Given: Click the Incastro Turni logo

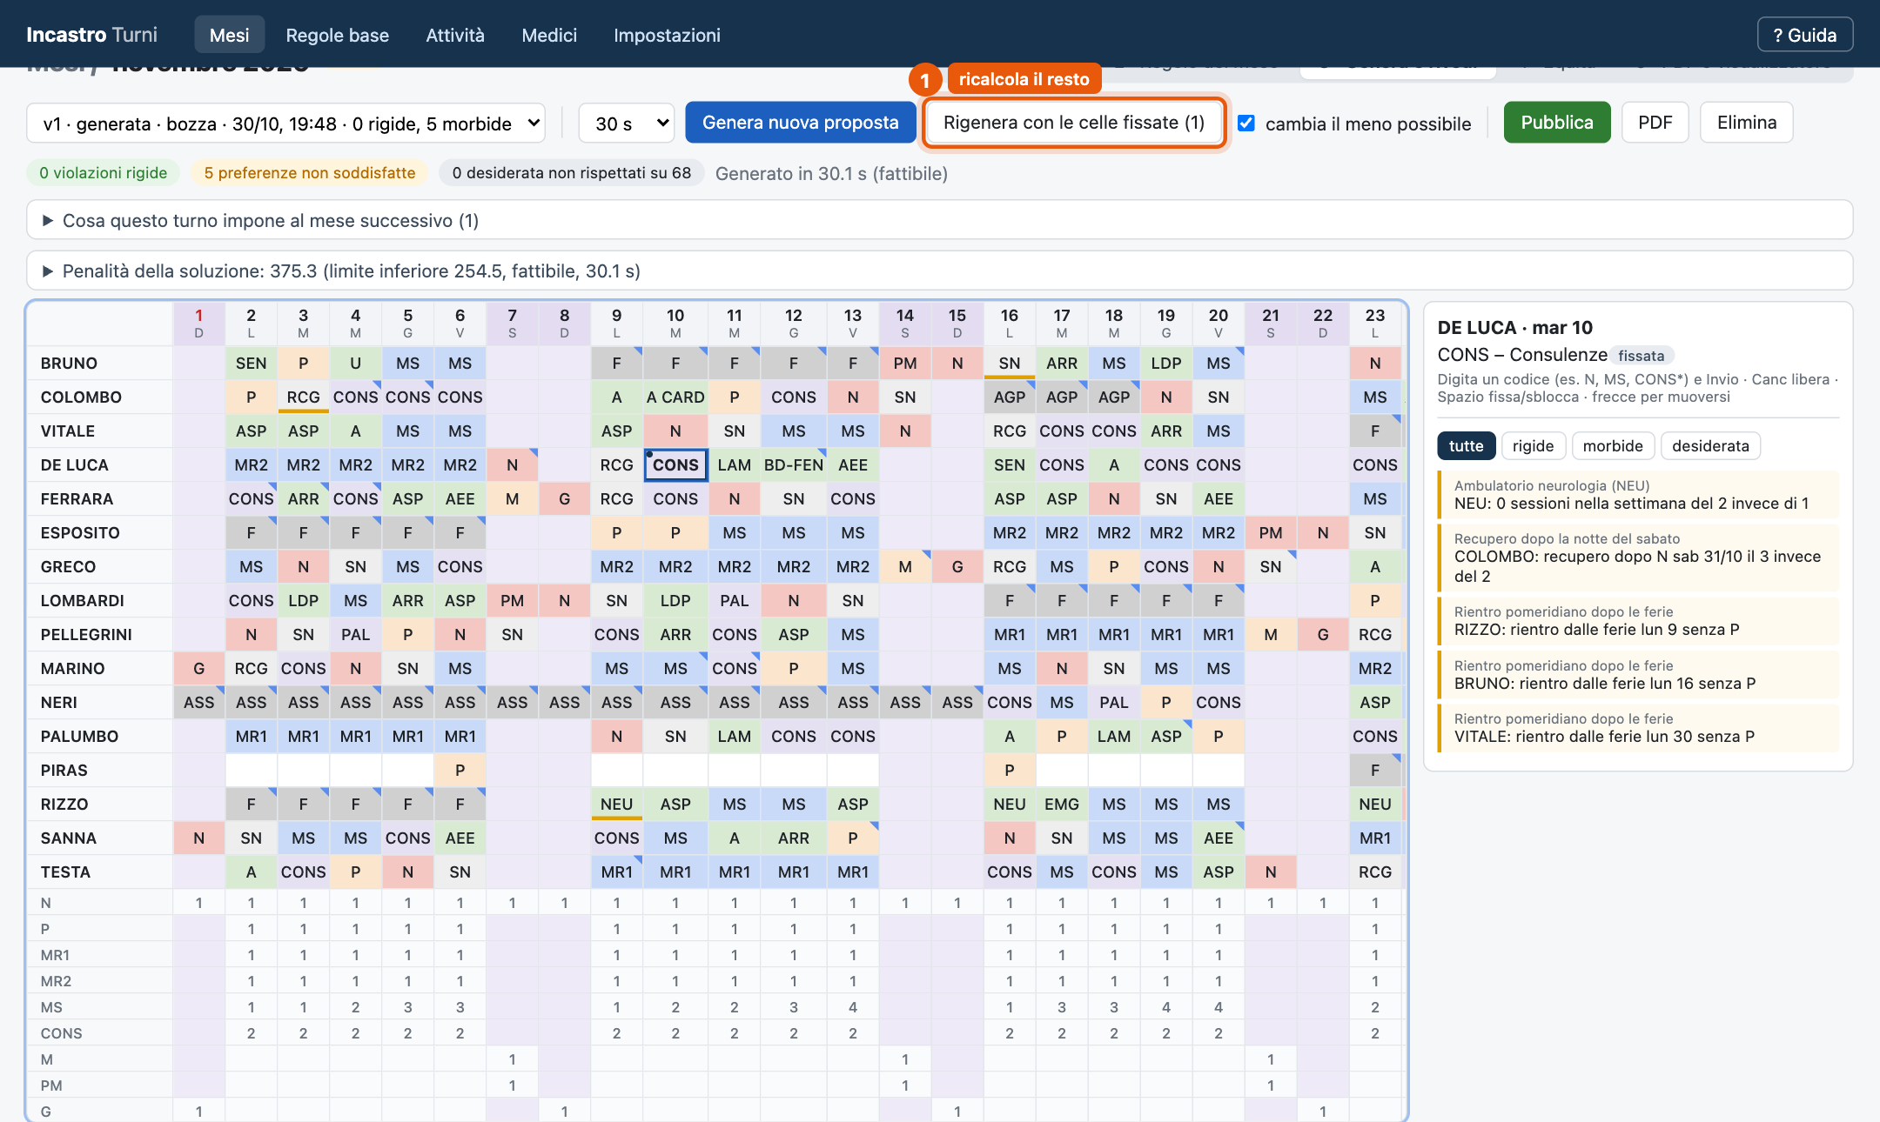Looking at the screenshot, I should tap(91, 35).
